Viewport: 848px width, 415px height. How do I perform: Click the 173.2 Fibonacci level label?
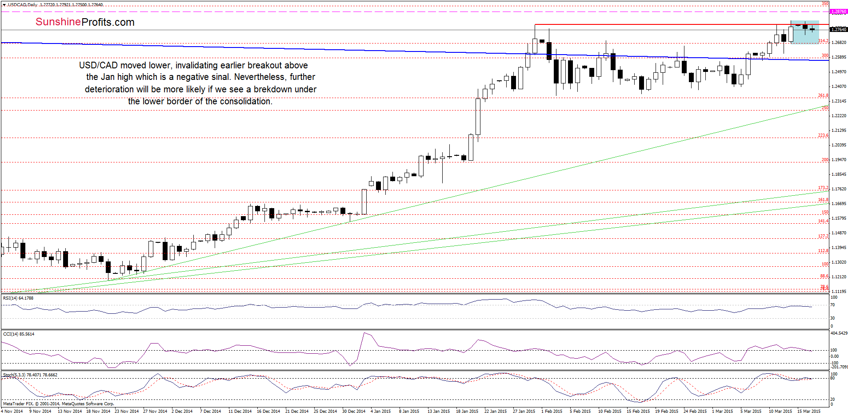click(823, 188)
